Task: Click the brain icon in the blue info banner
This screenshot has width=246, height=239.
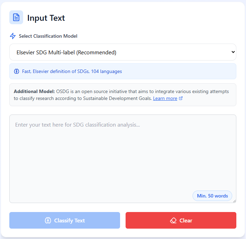Action: coord(16,72)
